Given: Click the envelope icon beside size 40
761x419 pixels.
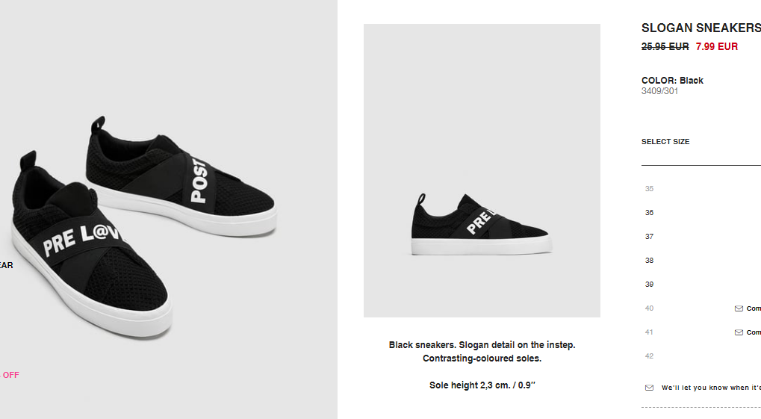Looking at the screenshot, I should (x=739, y=308).
